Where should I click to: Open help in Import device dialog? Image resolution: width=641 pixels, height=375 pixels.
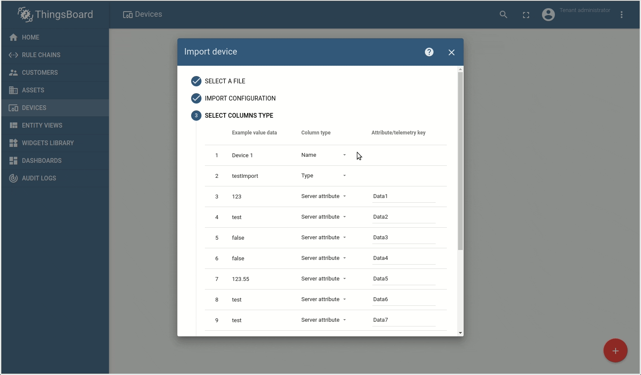pyautogui.click(x=429, y=52)
